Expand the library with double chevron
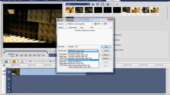This screenshot has height=95, width=170. (117, 4)
